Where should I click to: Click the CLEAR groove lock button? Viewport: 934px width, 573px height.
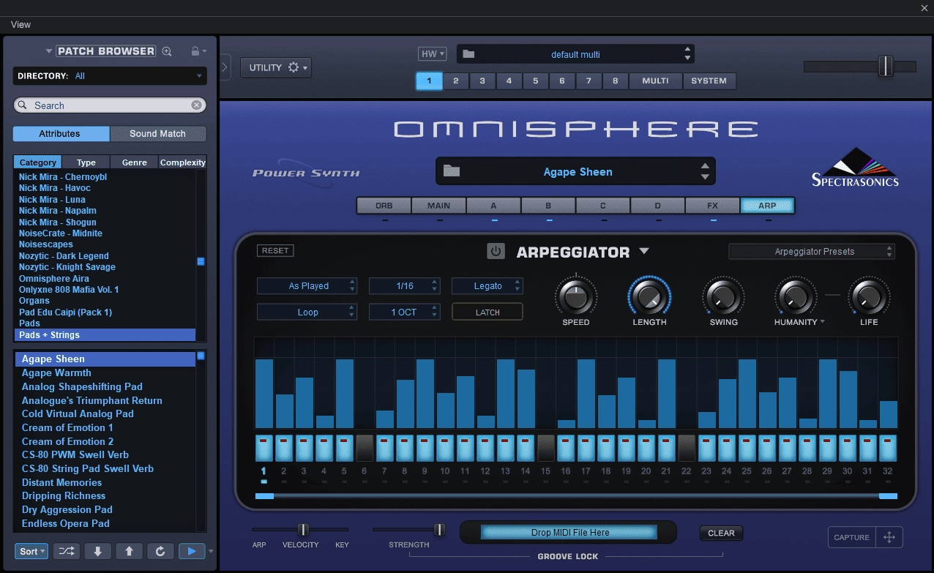pos(721,533)
